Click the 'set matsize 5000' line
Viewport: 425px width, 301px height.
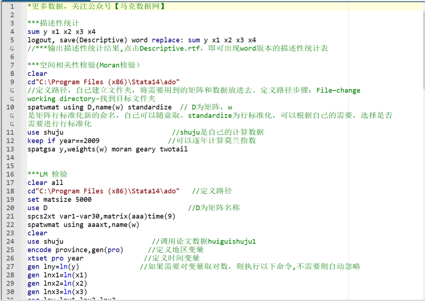pyautogui.click(x=60, y=199)
